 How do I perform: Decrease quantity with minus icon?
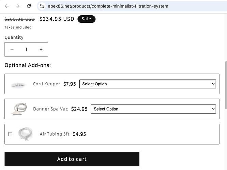12,50
